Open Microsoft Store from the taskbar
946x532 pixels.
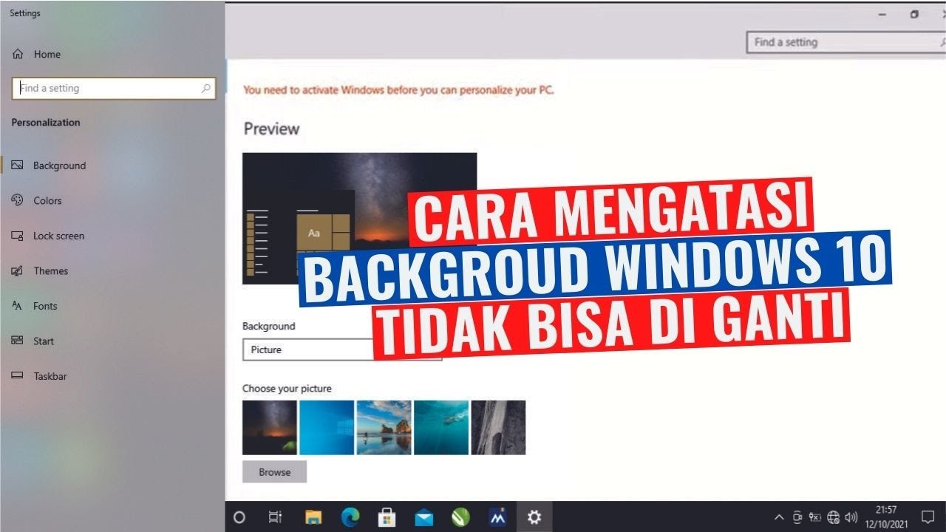point(387,517)
